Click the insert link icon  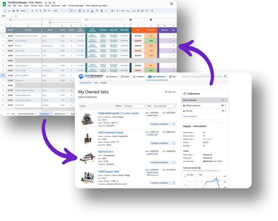(x=134, y=11)
